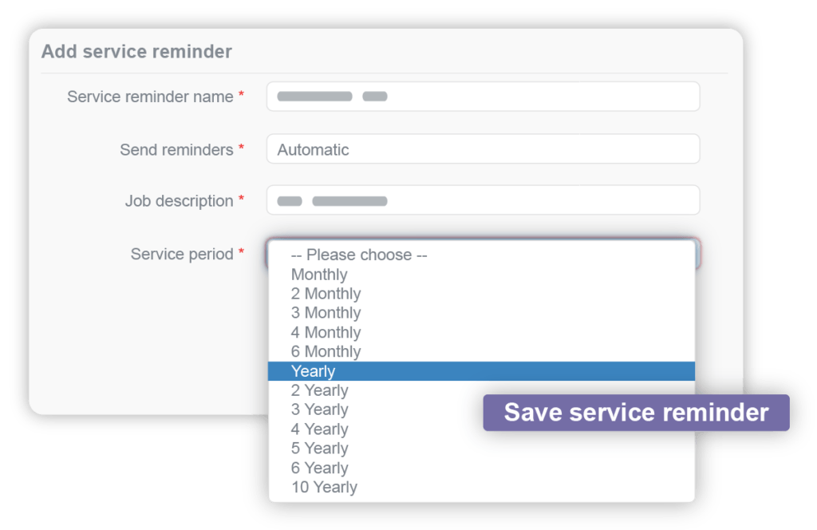Screen dimensions: 817x530
Task: Click the Add service reminder heading
Action: tap(136, 51)
